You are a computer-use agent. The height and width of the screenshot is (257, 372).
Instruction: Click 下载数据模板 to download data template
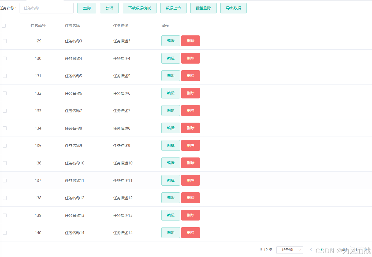(x=139, y=8)
